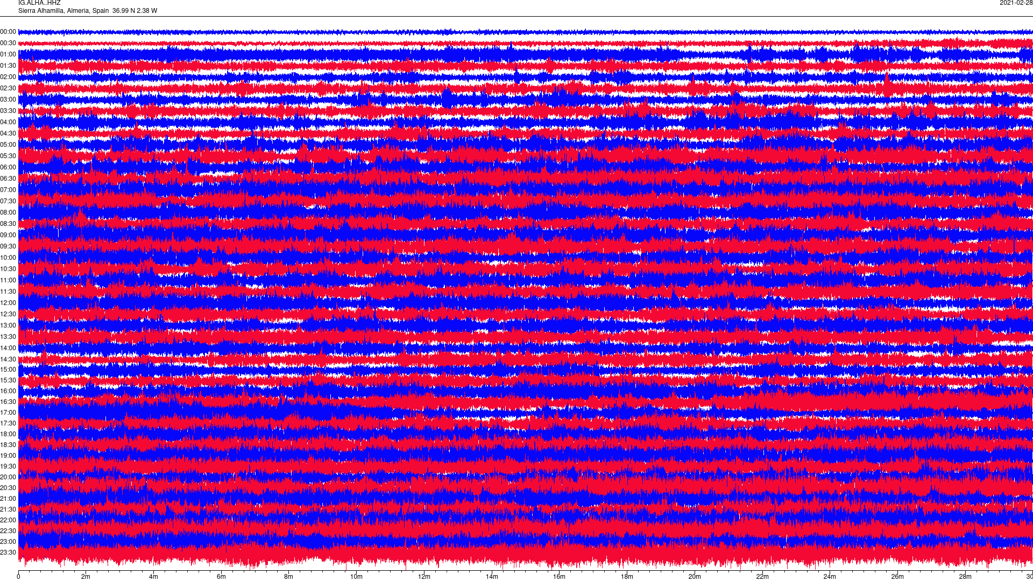Select the 11:00 trace label
1033x581 pixels.
click(8, 281)
